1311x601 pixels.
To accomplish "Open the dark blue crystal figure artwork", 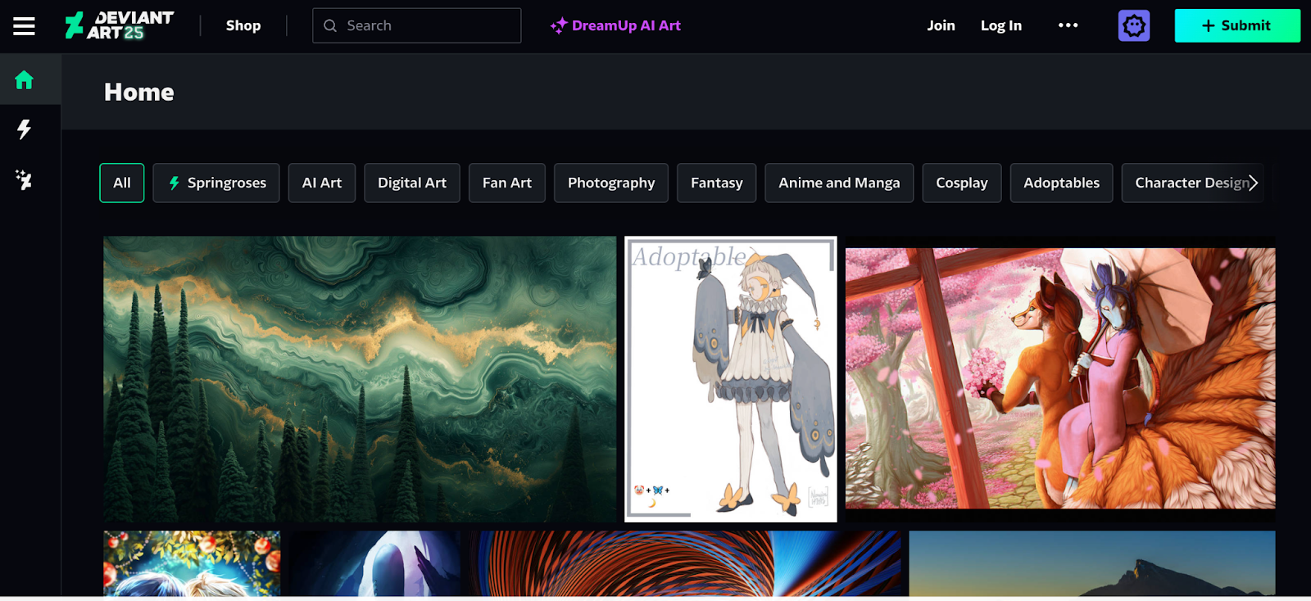I will (374, 563).
